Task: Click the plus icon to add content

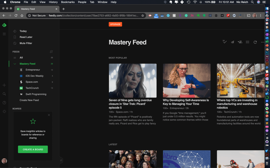Action: coord(4,85)
